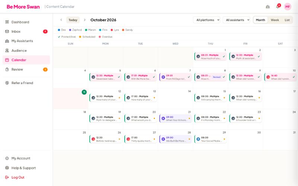Open the October 6 17:01 post card

pyautogui.click(x=141, y=77)
